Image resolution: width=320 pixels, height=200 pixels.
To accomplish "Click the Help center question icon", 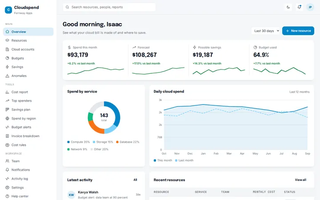I will point(8,196).
